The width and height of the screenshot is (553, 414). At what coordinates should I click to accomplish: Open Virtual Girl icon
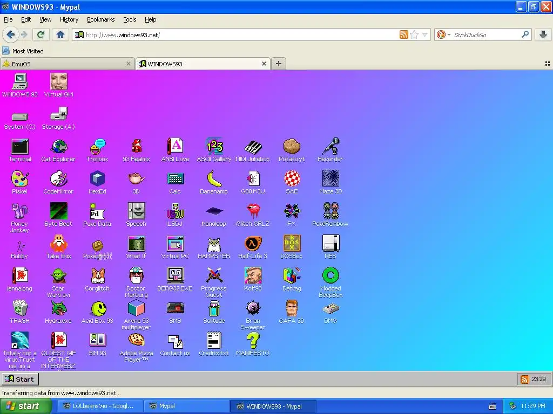[58, 85]
